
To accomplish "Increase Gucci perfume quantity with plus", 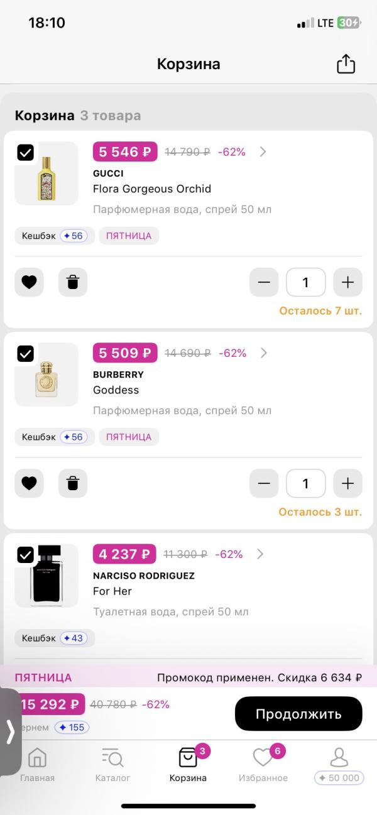I will (x=347, y=282).
